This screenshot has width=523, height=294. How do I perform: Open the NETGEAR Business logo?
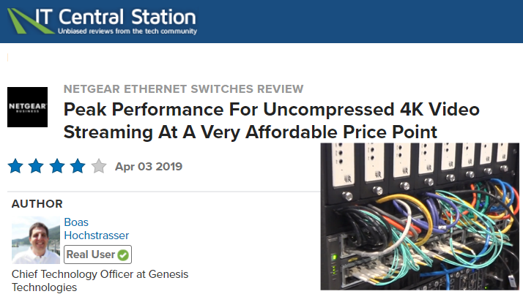27,107
